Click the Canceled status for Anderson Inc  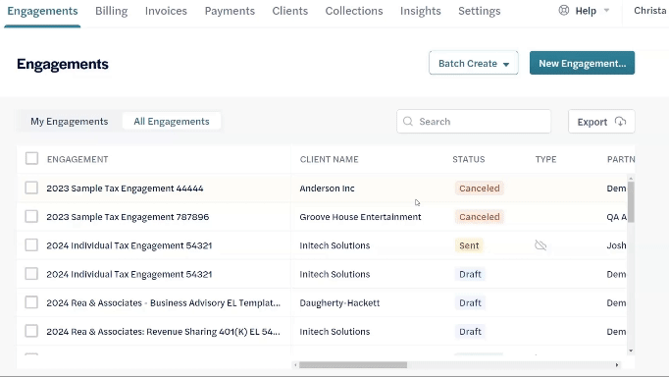[479, 188]
